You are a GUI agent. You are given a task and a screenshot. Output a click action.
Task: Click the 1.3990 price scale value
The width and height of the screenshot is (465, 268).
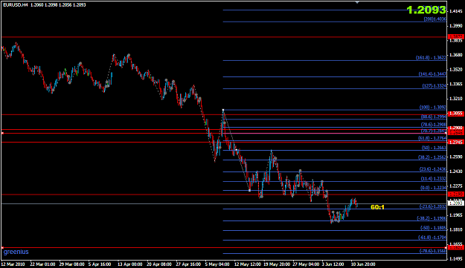pyautogui.click(x=455, y=26)
